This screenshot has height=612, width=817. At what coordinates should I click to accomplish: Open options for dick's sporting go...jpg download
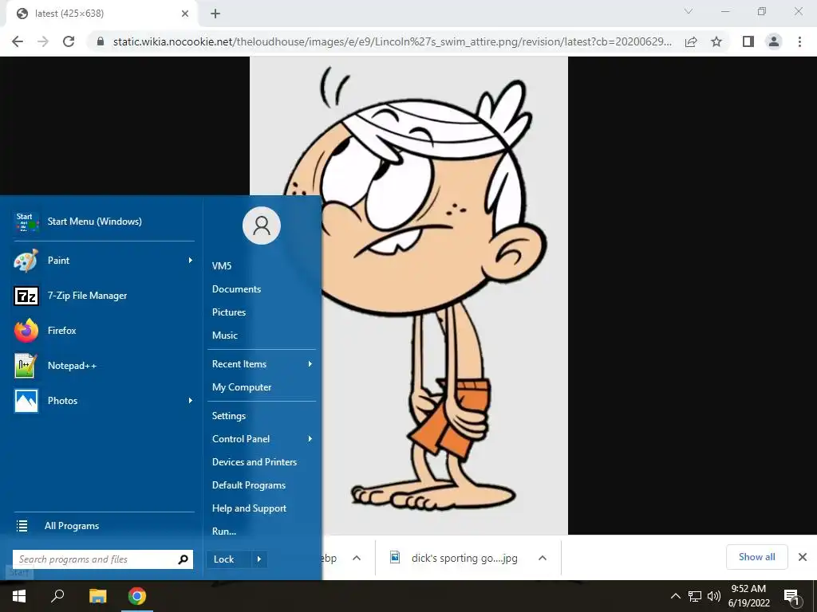click(x=543, y=558)
